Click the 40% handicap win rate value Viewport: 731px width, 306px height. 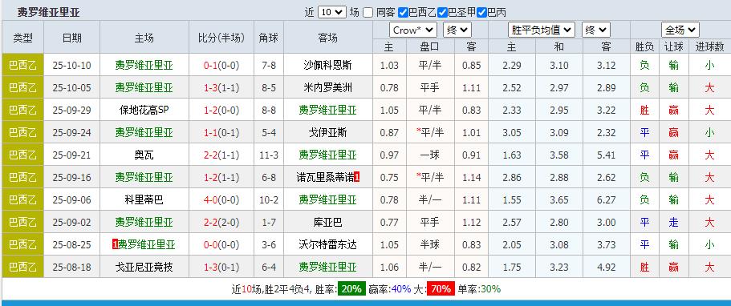[x=401, y=289]
